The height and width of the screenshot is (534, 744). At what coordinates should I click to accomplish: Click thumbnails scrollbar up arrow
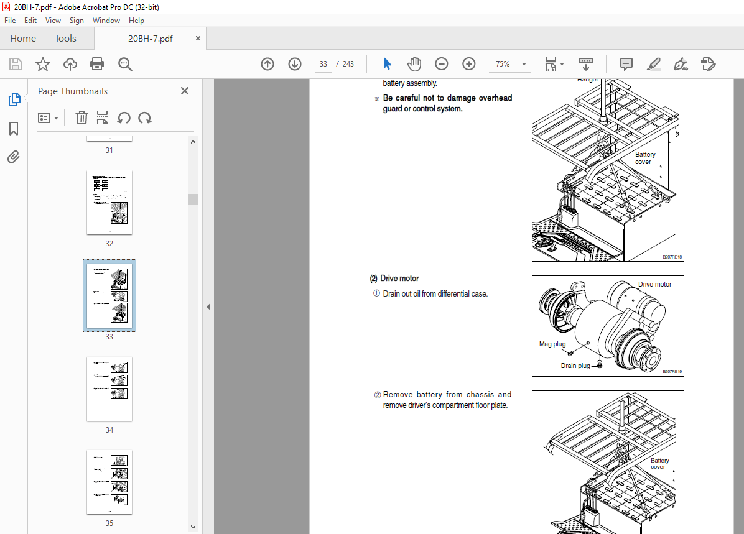point(193,142)
